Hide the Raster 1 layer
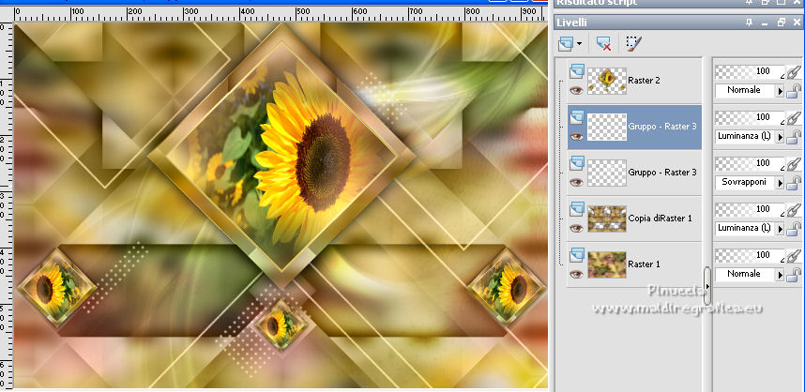 tap(577, 274)
